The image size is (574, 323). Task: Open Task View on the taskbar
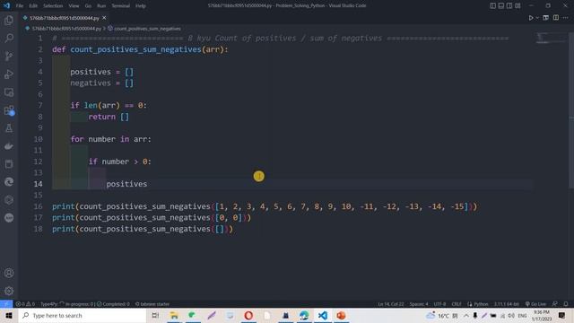[155, 315]
